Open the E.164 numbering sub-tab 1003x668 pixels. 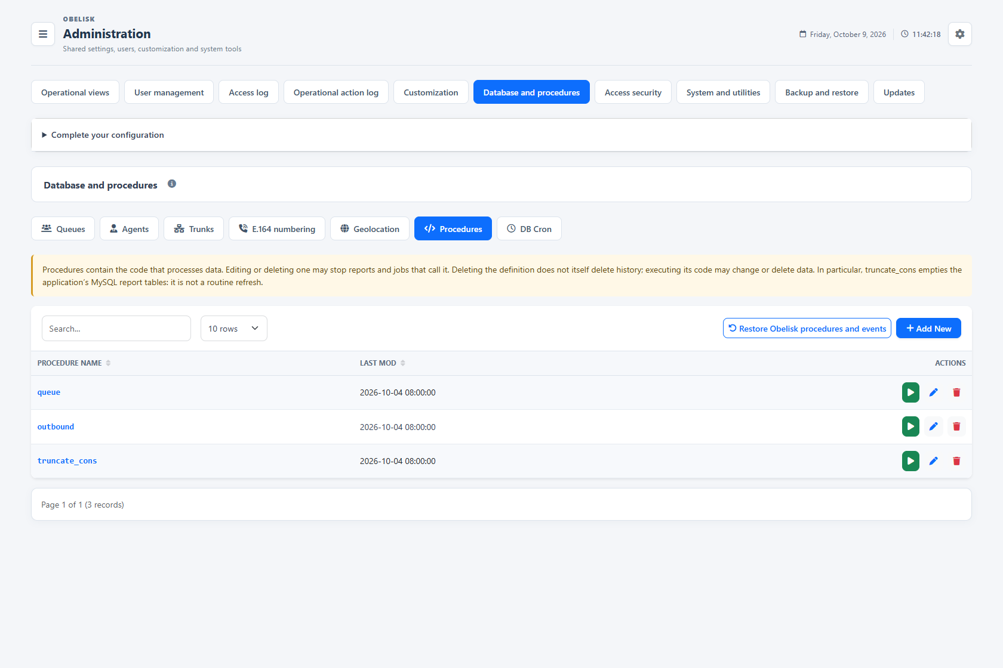(x=277, y=228)
